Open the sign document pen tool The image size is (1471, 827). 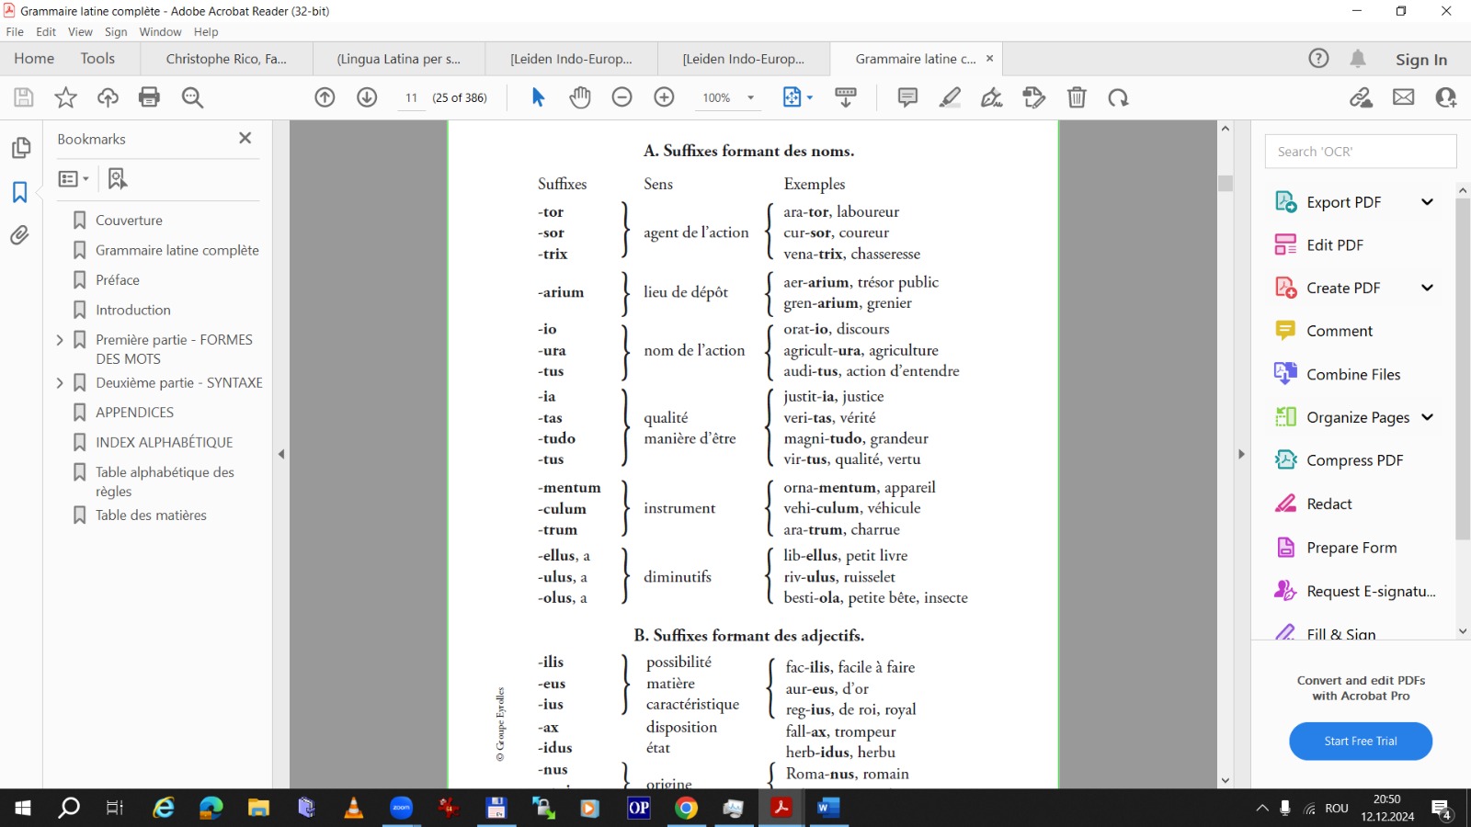click(x=992, y=97)
